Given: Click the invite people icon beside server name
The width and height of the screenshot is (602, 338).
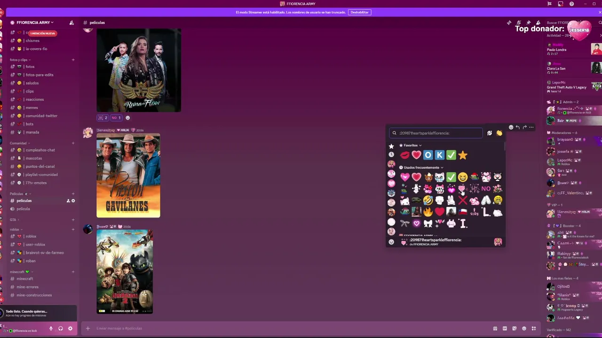Looking at the screenshot, I should click(x=71, y=23).
